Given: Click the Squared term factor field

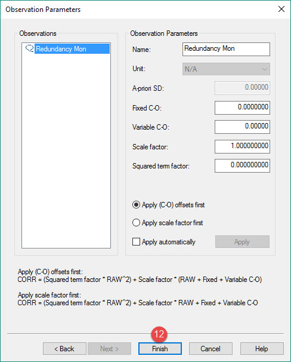Looking at the screenshot, I should pos(242,165).
